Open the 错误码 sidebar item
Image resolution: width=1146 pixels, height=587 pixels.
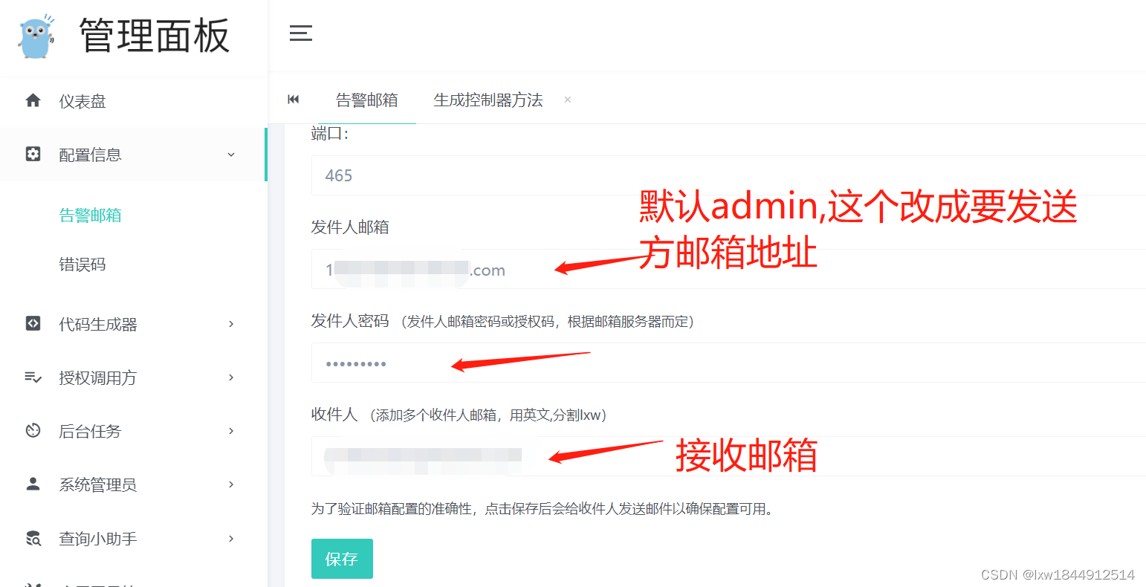tap(82, 265)
